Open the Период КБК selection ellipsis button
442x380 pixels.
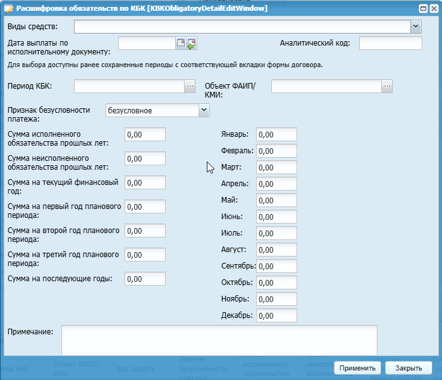tap(190, 86)
